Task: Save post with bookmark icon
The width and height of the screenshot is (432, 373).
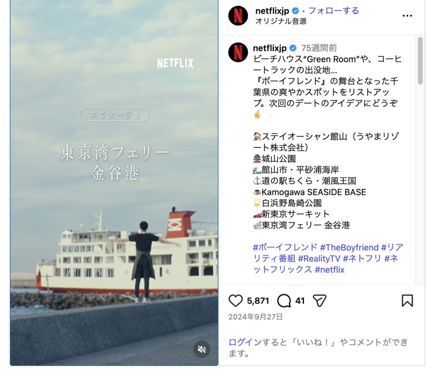Action: 407,300
